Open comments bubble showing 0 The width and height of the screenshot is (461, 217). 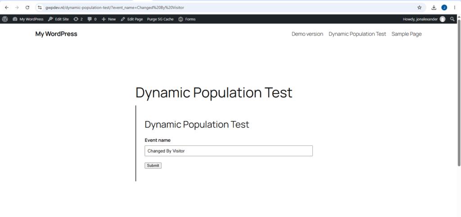pyautogui.click(x=92, y=19)
